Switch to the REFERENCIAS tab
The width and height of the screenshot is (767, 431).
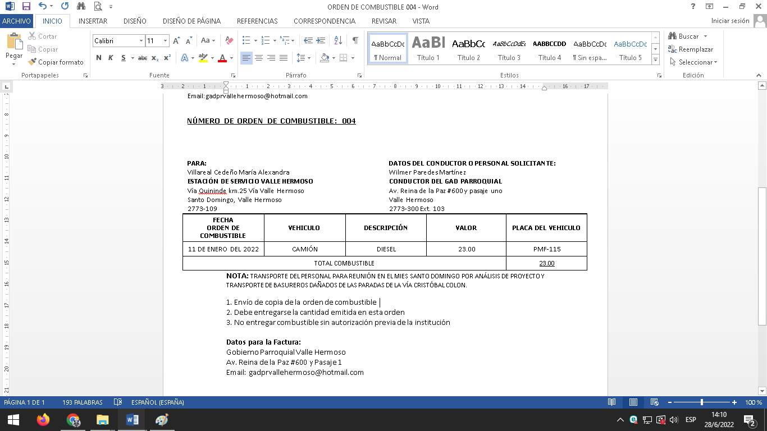pyautogui.click(x=257, y=21)
